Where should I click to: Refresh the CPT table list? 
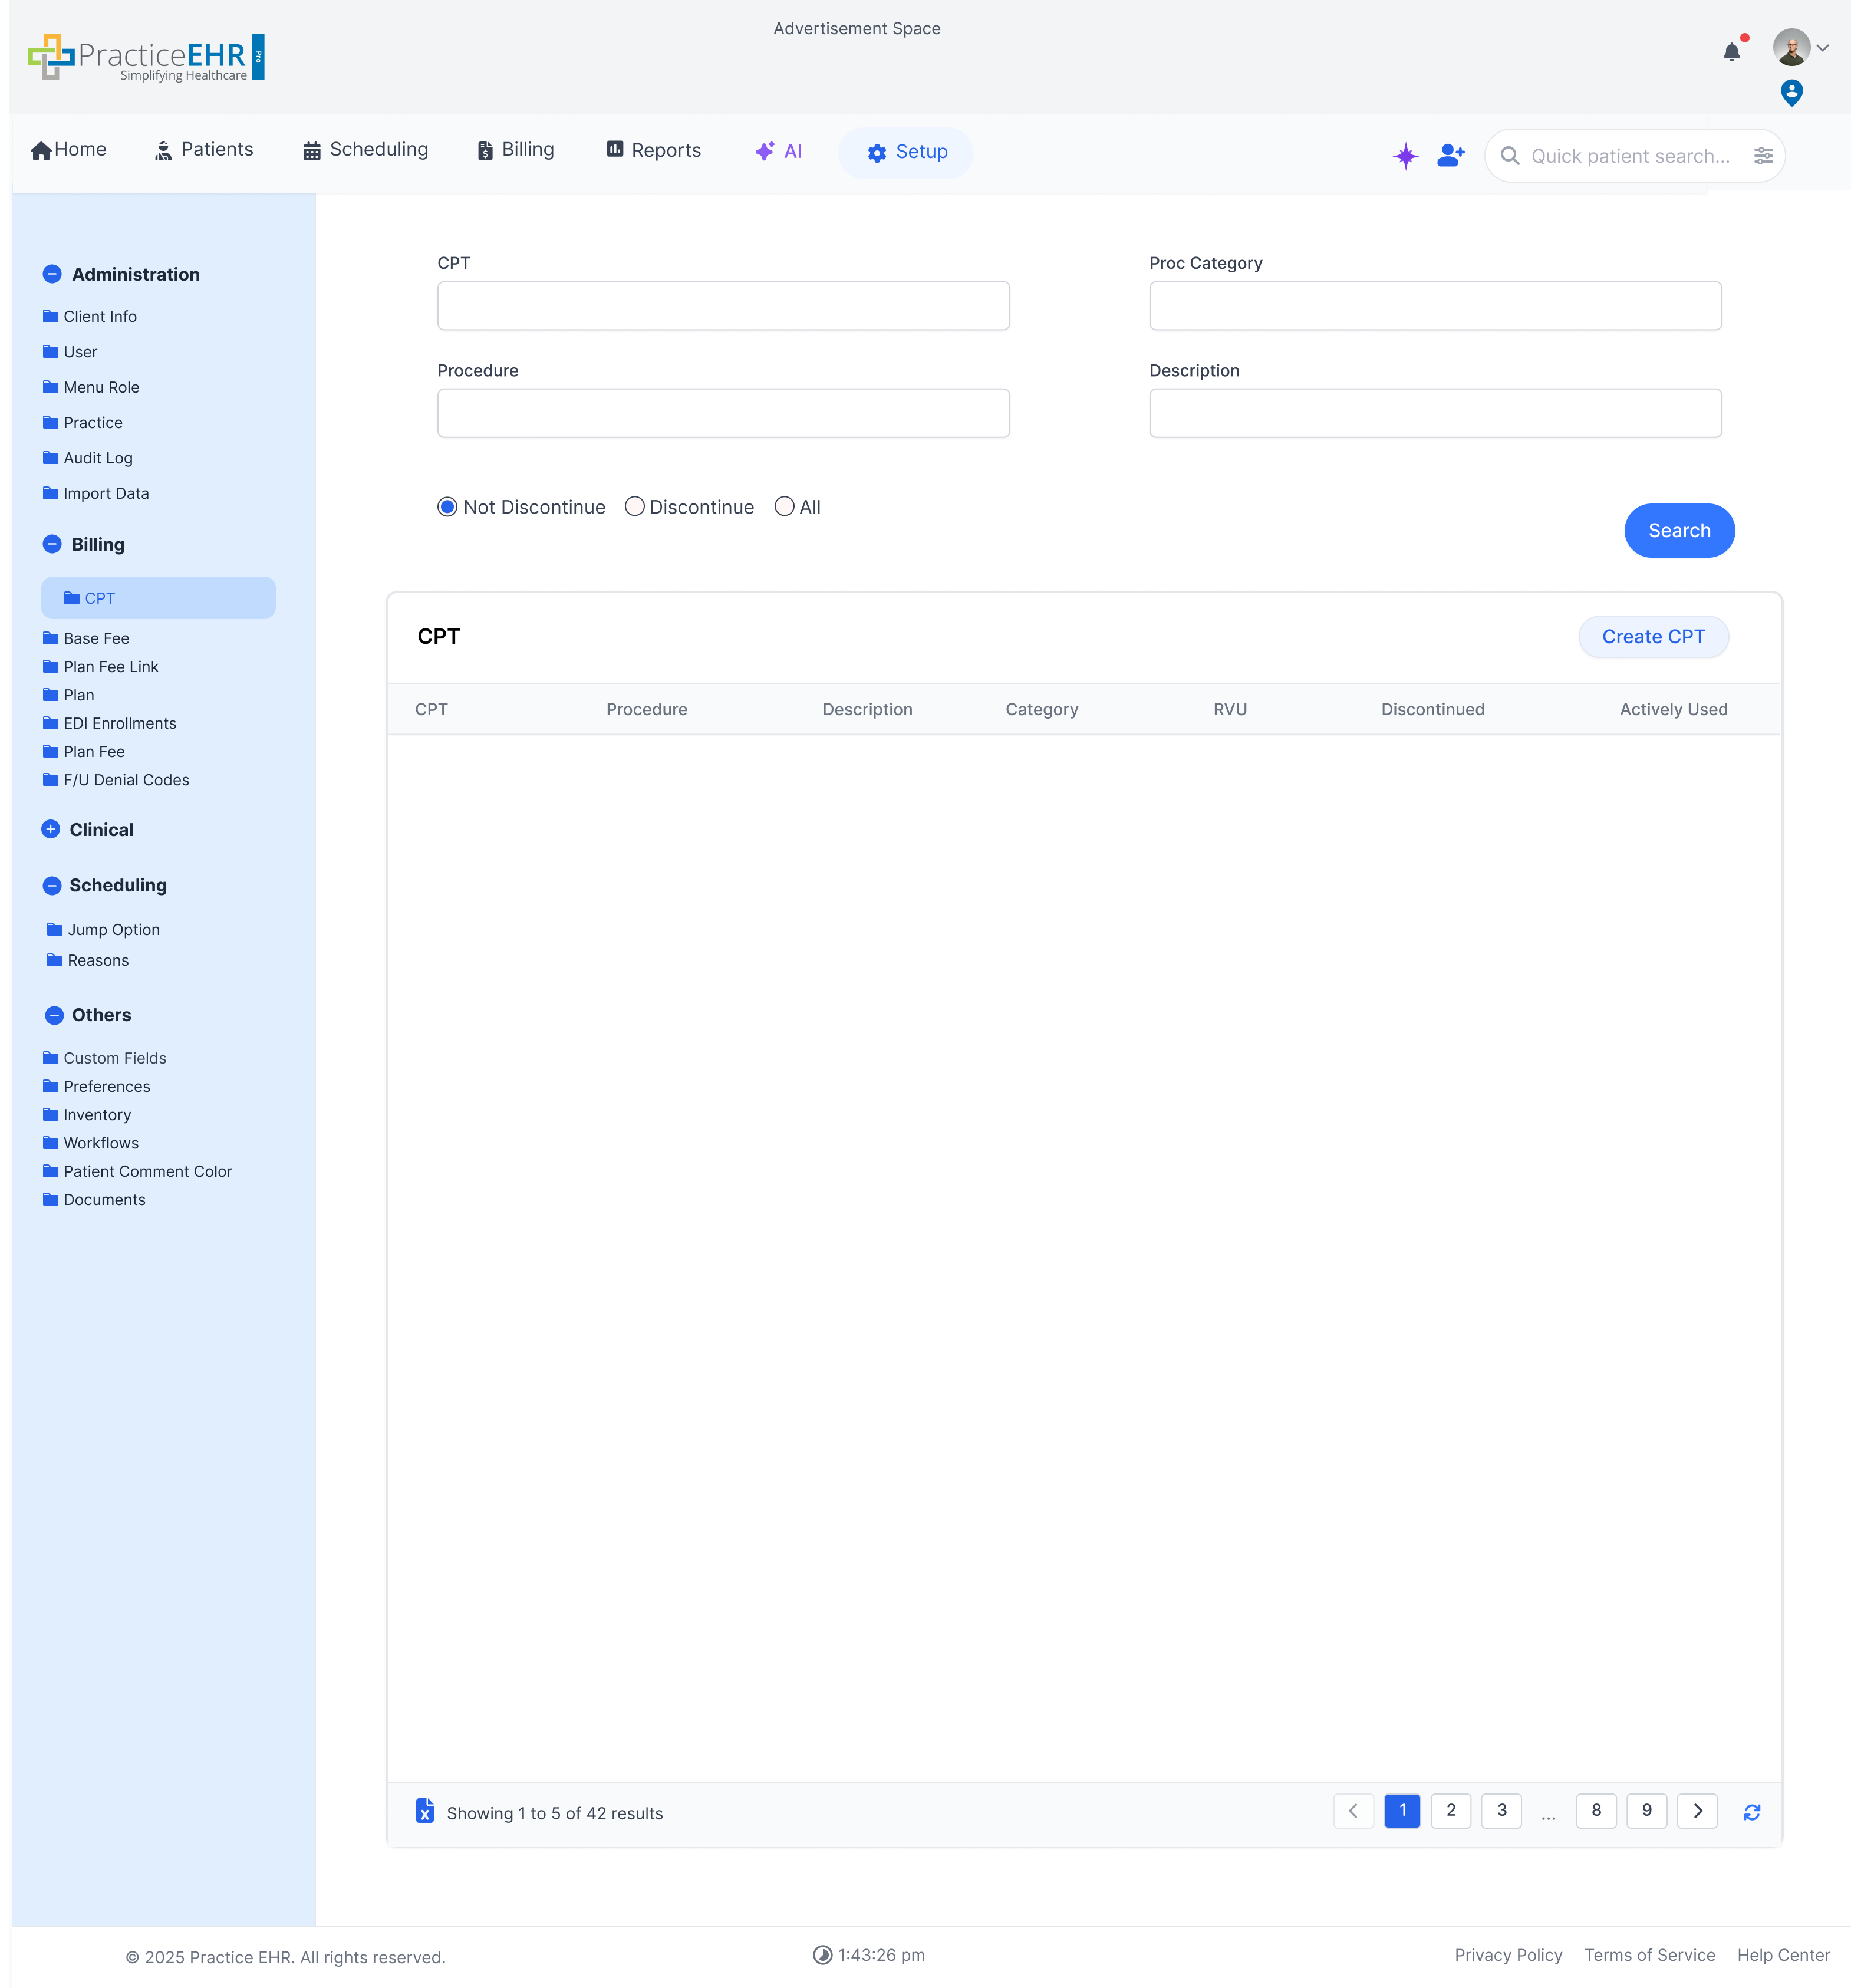pos(1753,1811)
